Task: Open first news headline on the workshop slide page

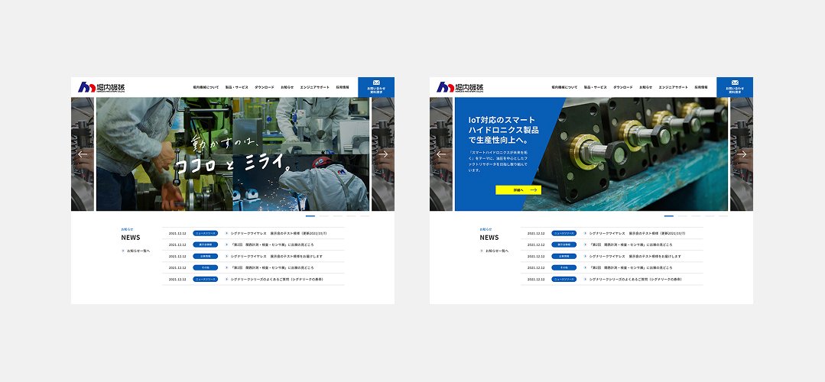Action: point(279,233)
